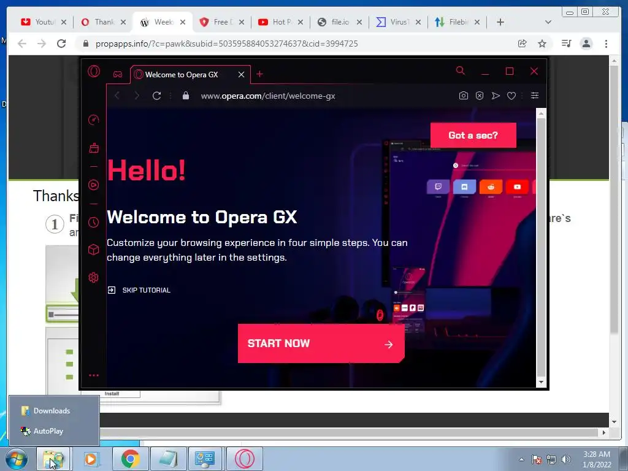Show hidden tray icons arrow
Screen dimensions: 628x471
point(521,459)
